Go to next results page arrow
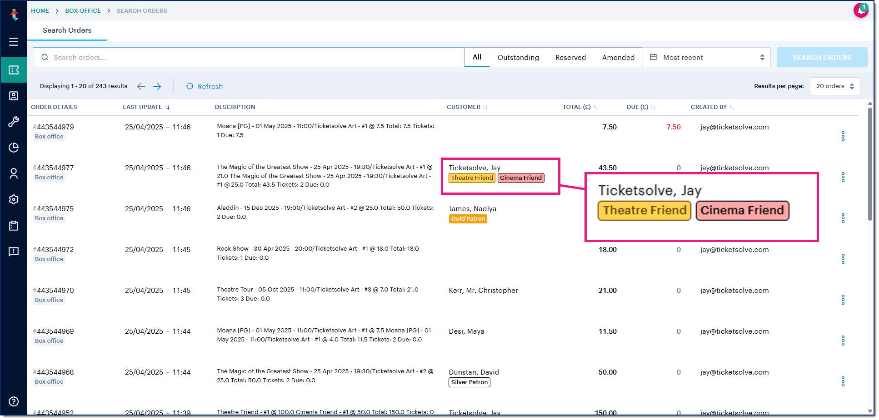Screen dimensions: 879x420 click(157, 86)
